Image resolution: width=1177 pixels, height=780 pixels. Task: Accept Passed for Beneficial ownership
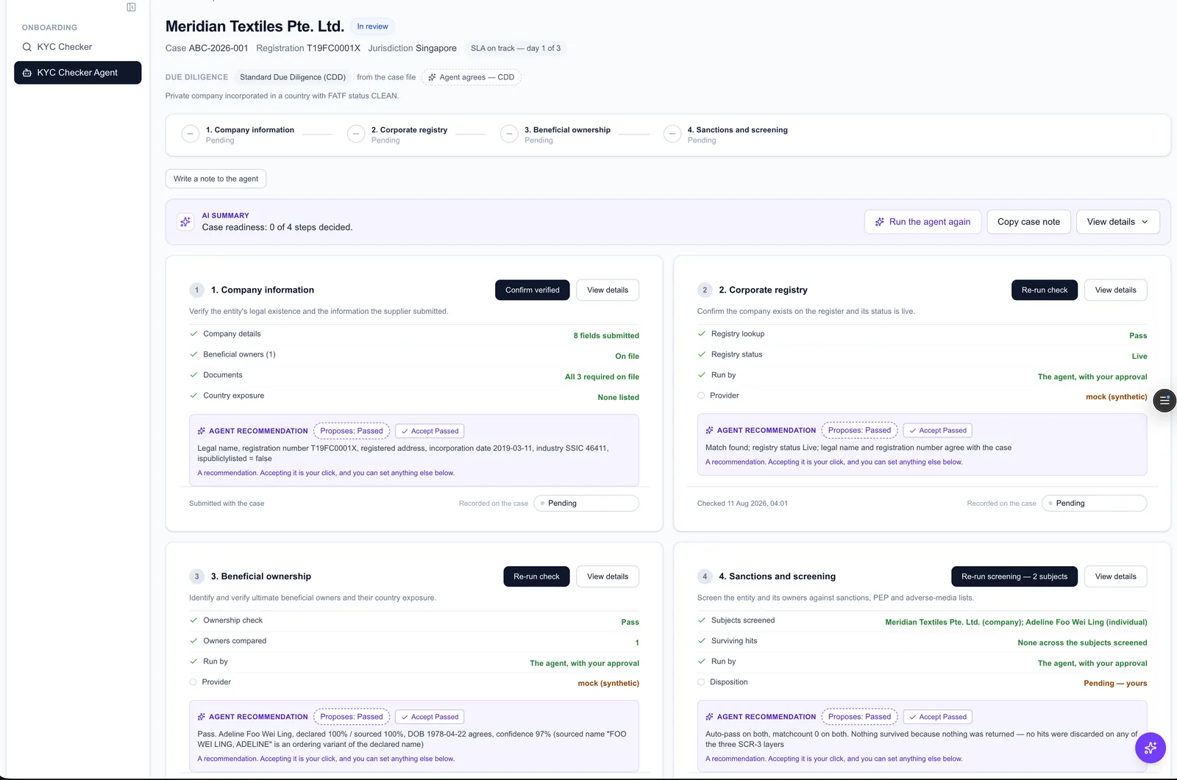coord(430,717)
